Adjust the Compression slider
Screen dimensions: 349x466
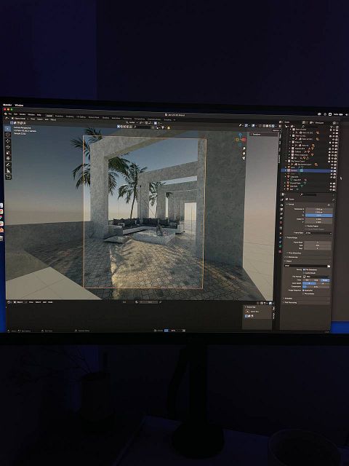click(316, 287)
